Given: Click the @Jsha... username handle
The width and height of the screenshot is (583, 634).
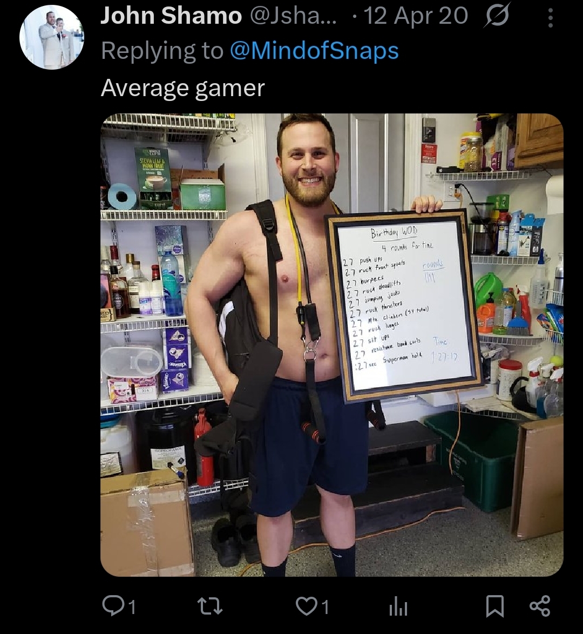Looking at the screenshot, I should click(293, 16).
